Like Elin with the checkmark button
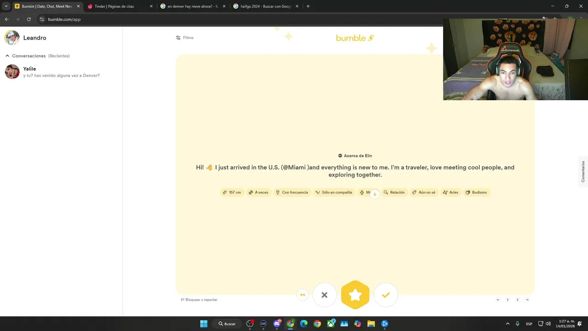Screen dimensions: 588x331 (x=386, y=295)
